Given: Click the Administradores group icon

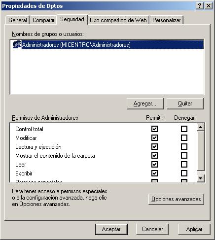Looking at the screenshot, I should pyautogui.click(x=17, y=44).
